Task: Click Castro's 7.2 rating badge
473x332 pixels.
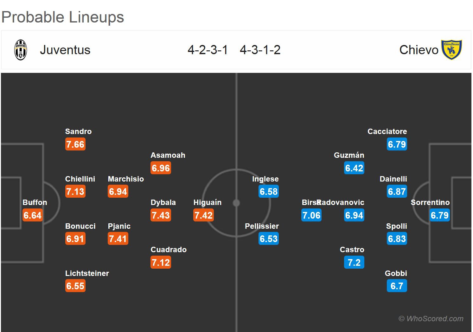Action: click(x=354, y=263)
